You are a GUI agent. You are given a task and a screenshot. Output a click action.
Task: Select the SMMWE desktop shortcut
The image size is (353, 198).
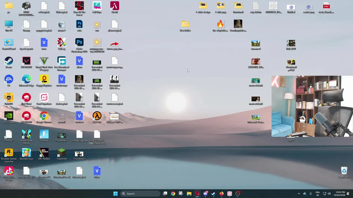point(9,100)
